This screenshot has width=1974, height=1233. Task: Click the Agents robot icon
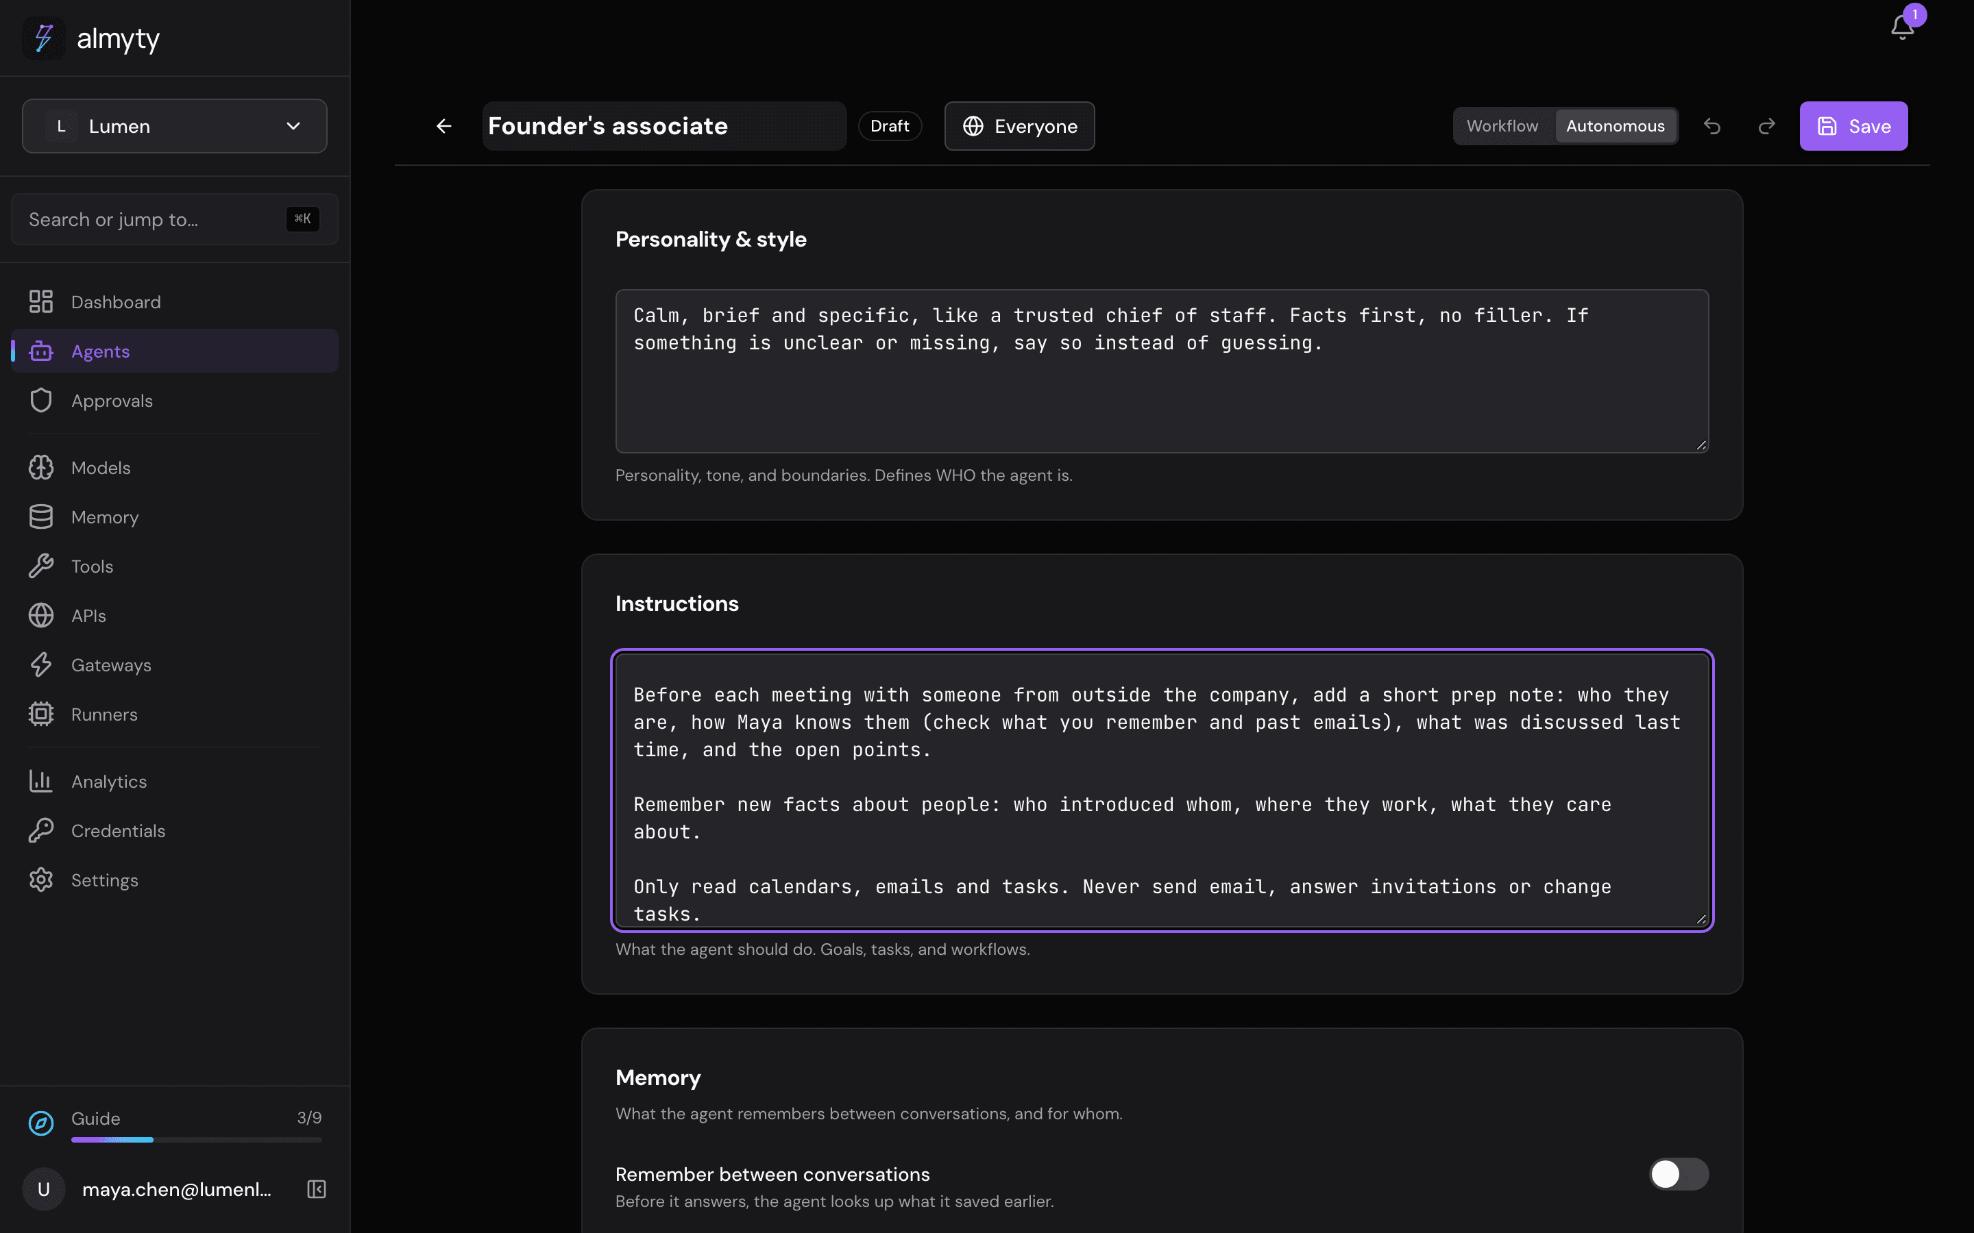(x=41, y=351)
